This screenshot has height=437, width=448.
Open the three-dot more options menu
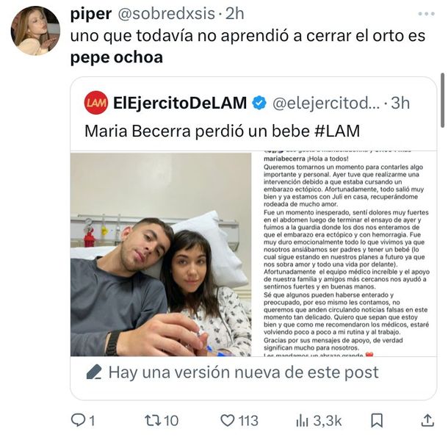click(426, 14)
